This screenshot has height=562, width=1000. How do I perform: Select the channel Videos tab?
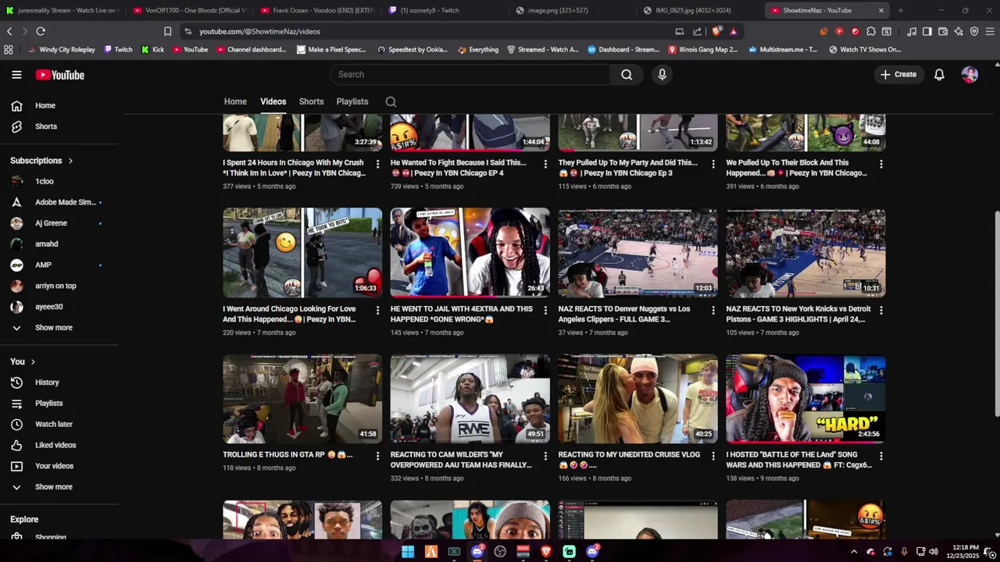tap(273, 101)
